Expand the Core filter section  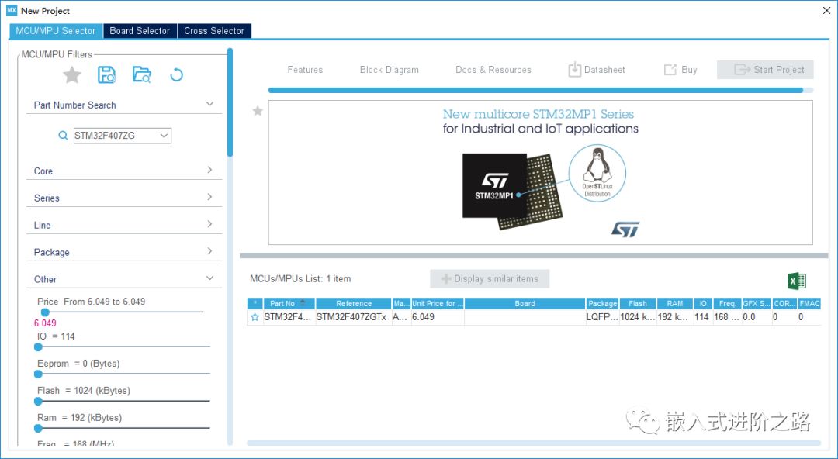pos(210,170)
